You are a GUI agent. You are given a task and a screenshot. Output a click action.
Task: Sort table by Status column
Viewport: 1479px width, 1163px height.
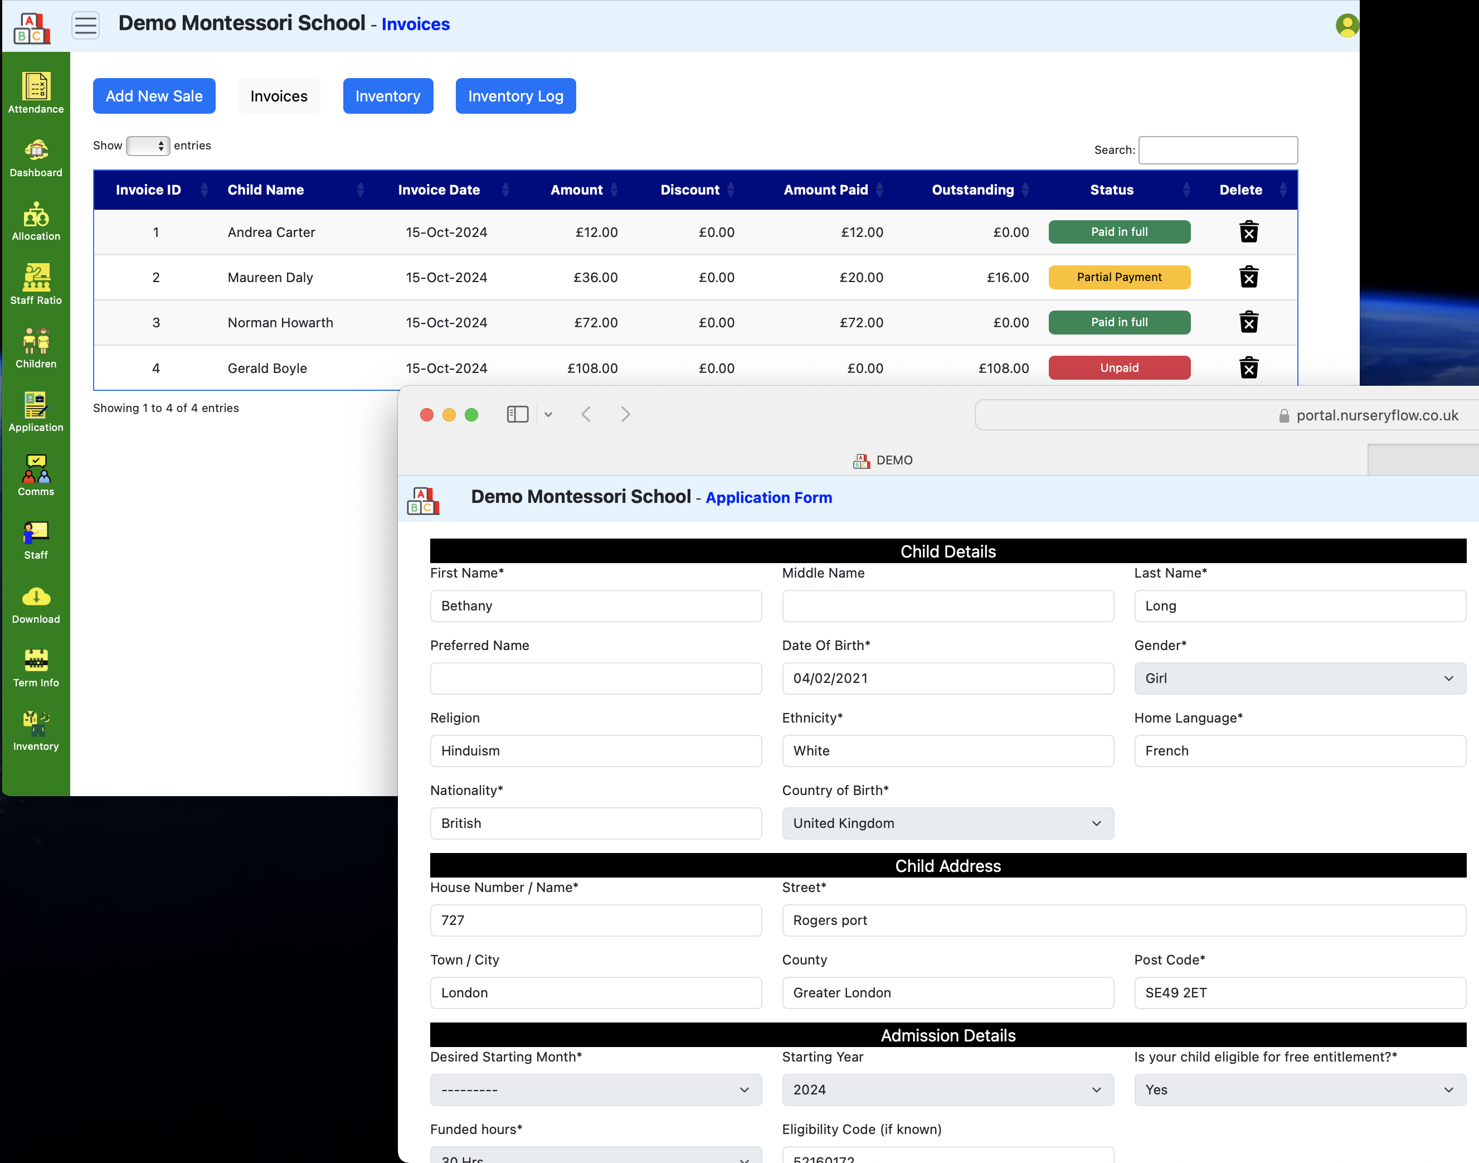click(x=1118, y=190)
